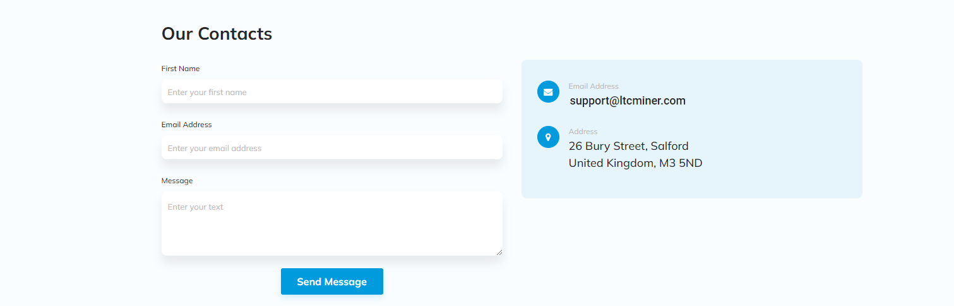The width and height of the screenshot is (954, 306).
Task: Click the Enter your first name placeholder
Action: coord(207,93)
